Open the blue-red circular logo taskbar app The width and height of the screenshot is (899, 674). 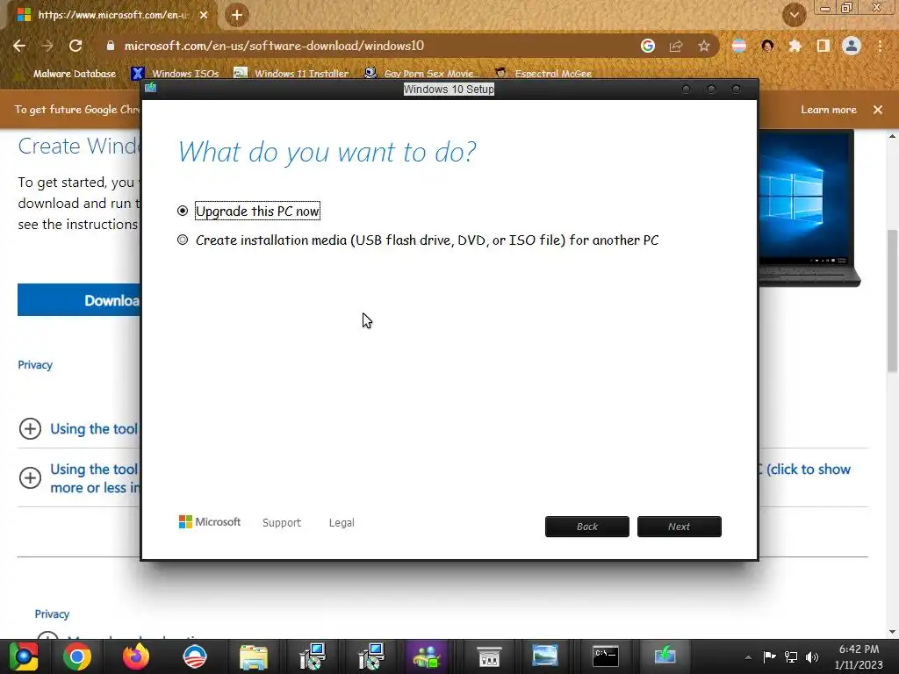click(195, 656)
